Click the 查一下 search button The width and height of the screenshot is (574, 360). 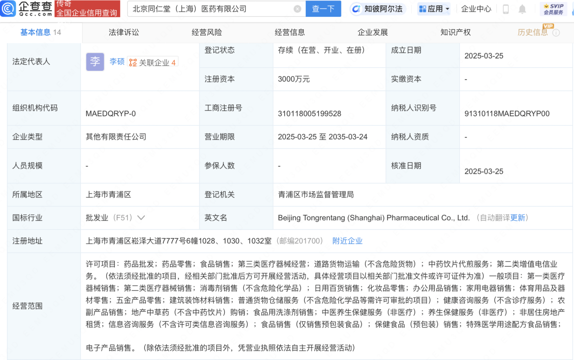323,9
